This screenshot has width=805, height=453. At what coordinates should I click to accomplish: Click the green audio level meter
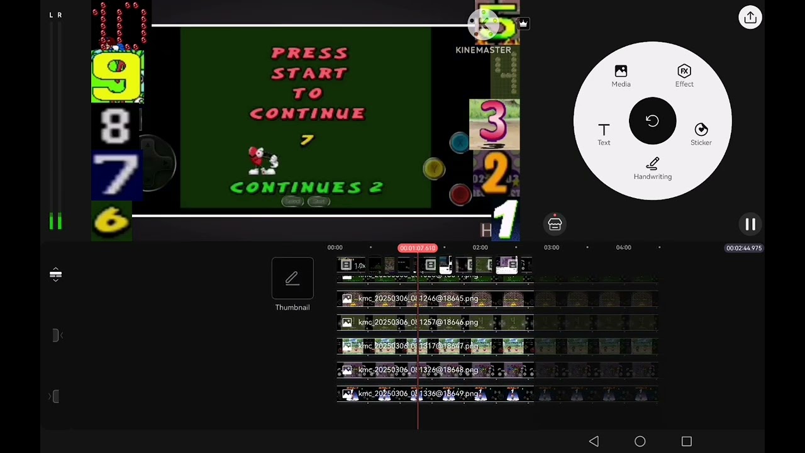click(x=55, y=221)
